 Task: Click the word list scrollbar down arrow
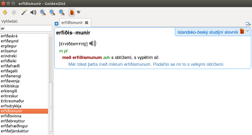pyautogui.click(x=51, y=133)
